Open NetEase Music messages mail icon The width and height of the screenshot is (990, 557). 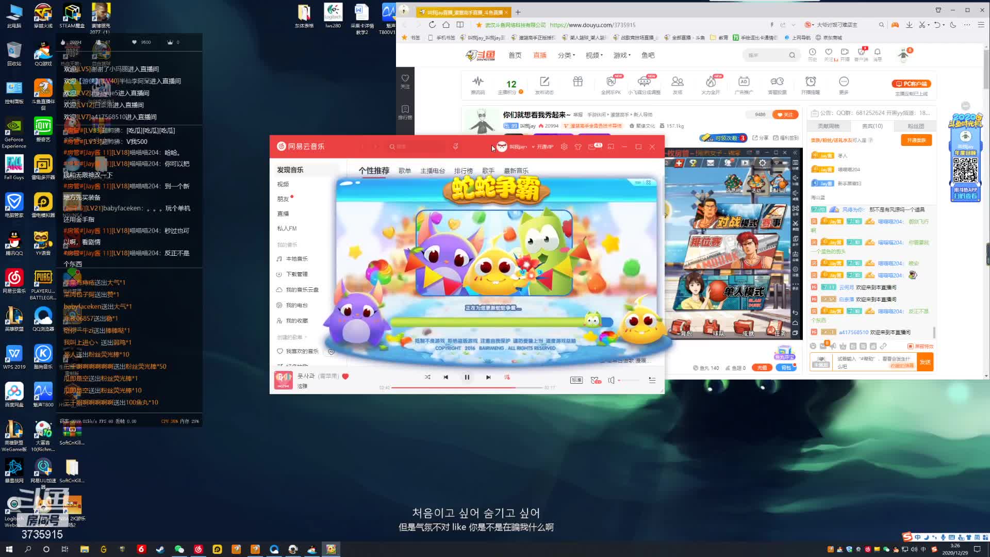pos(592,146)
